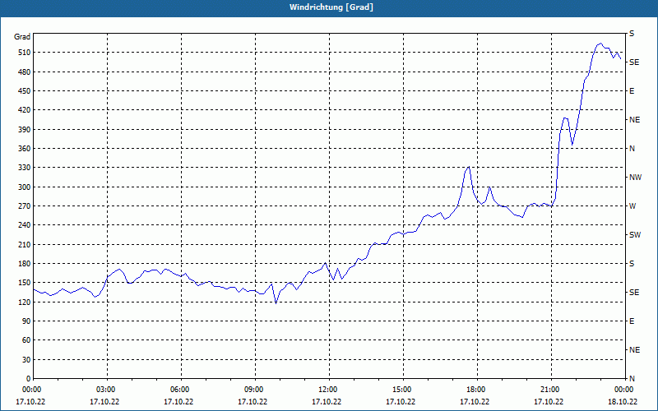Click the 270 tick on left axis
Viewport: 658px width, 411px height.
22,206
